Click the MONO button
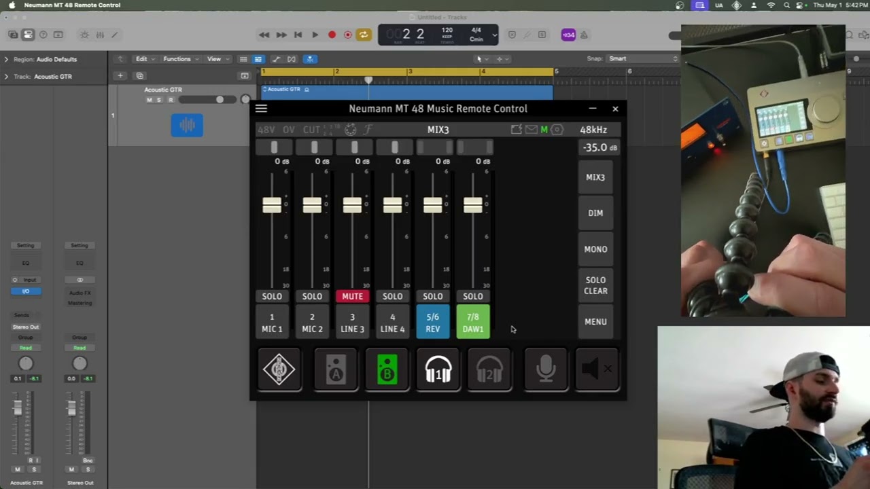Screen dimensions: 870x489 pos(595,249)
